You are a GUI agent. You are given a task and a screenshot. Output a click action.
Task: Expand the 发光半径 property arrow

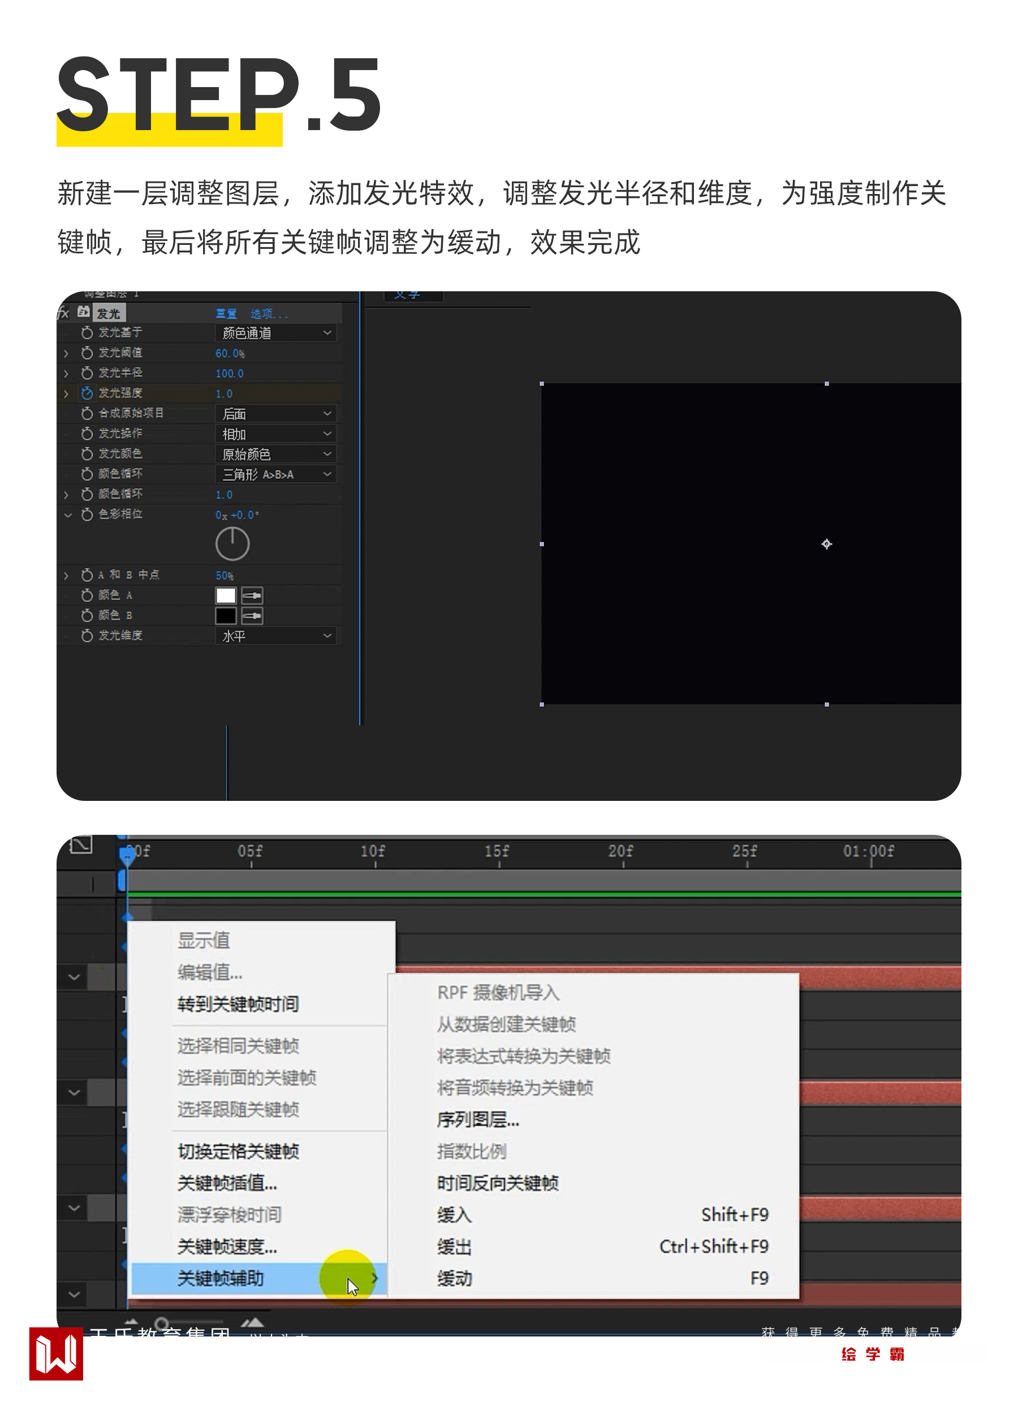coord(66,373)
